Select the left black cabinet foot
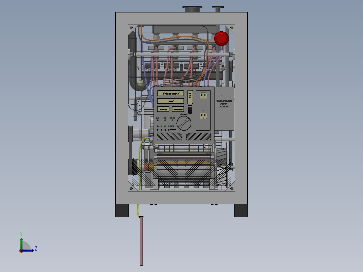Screen dimensions: 363x272 coord(122,210)
